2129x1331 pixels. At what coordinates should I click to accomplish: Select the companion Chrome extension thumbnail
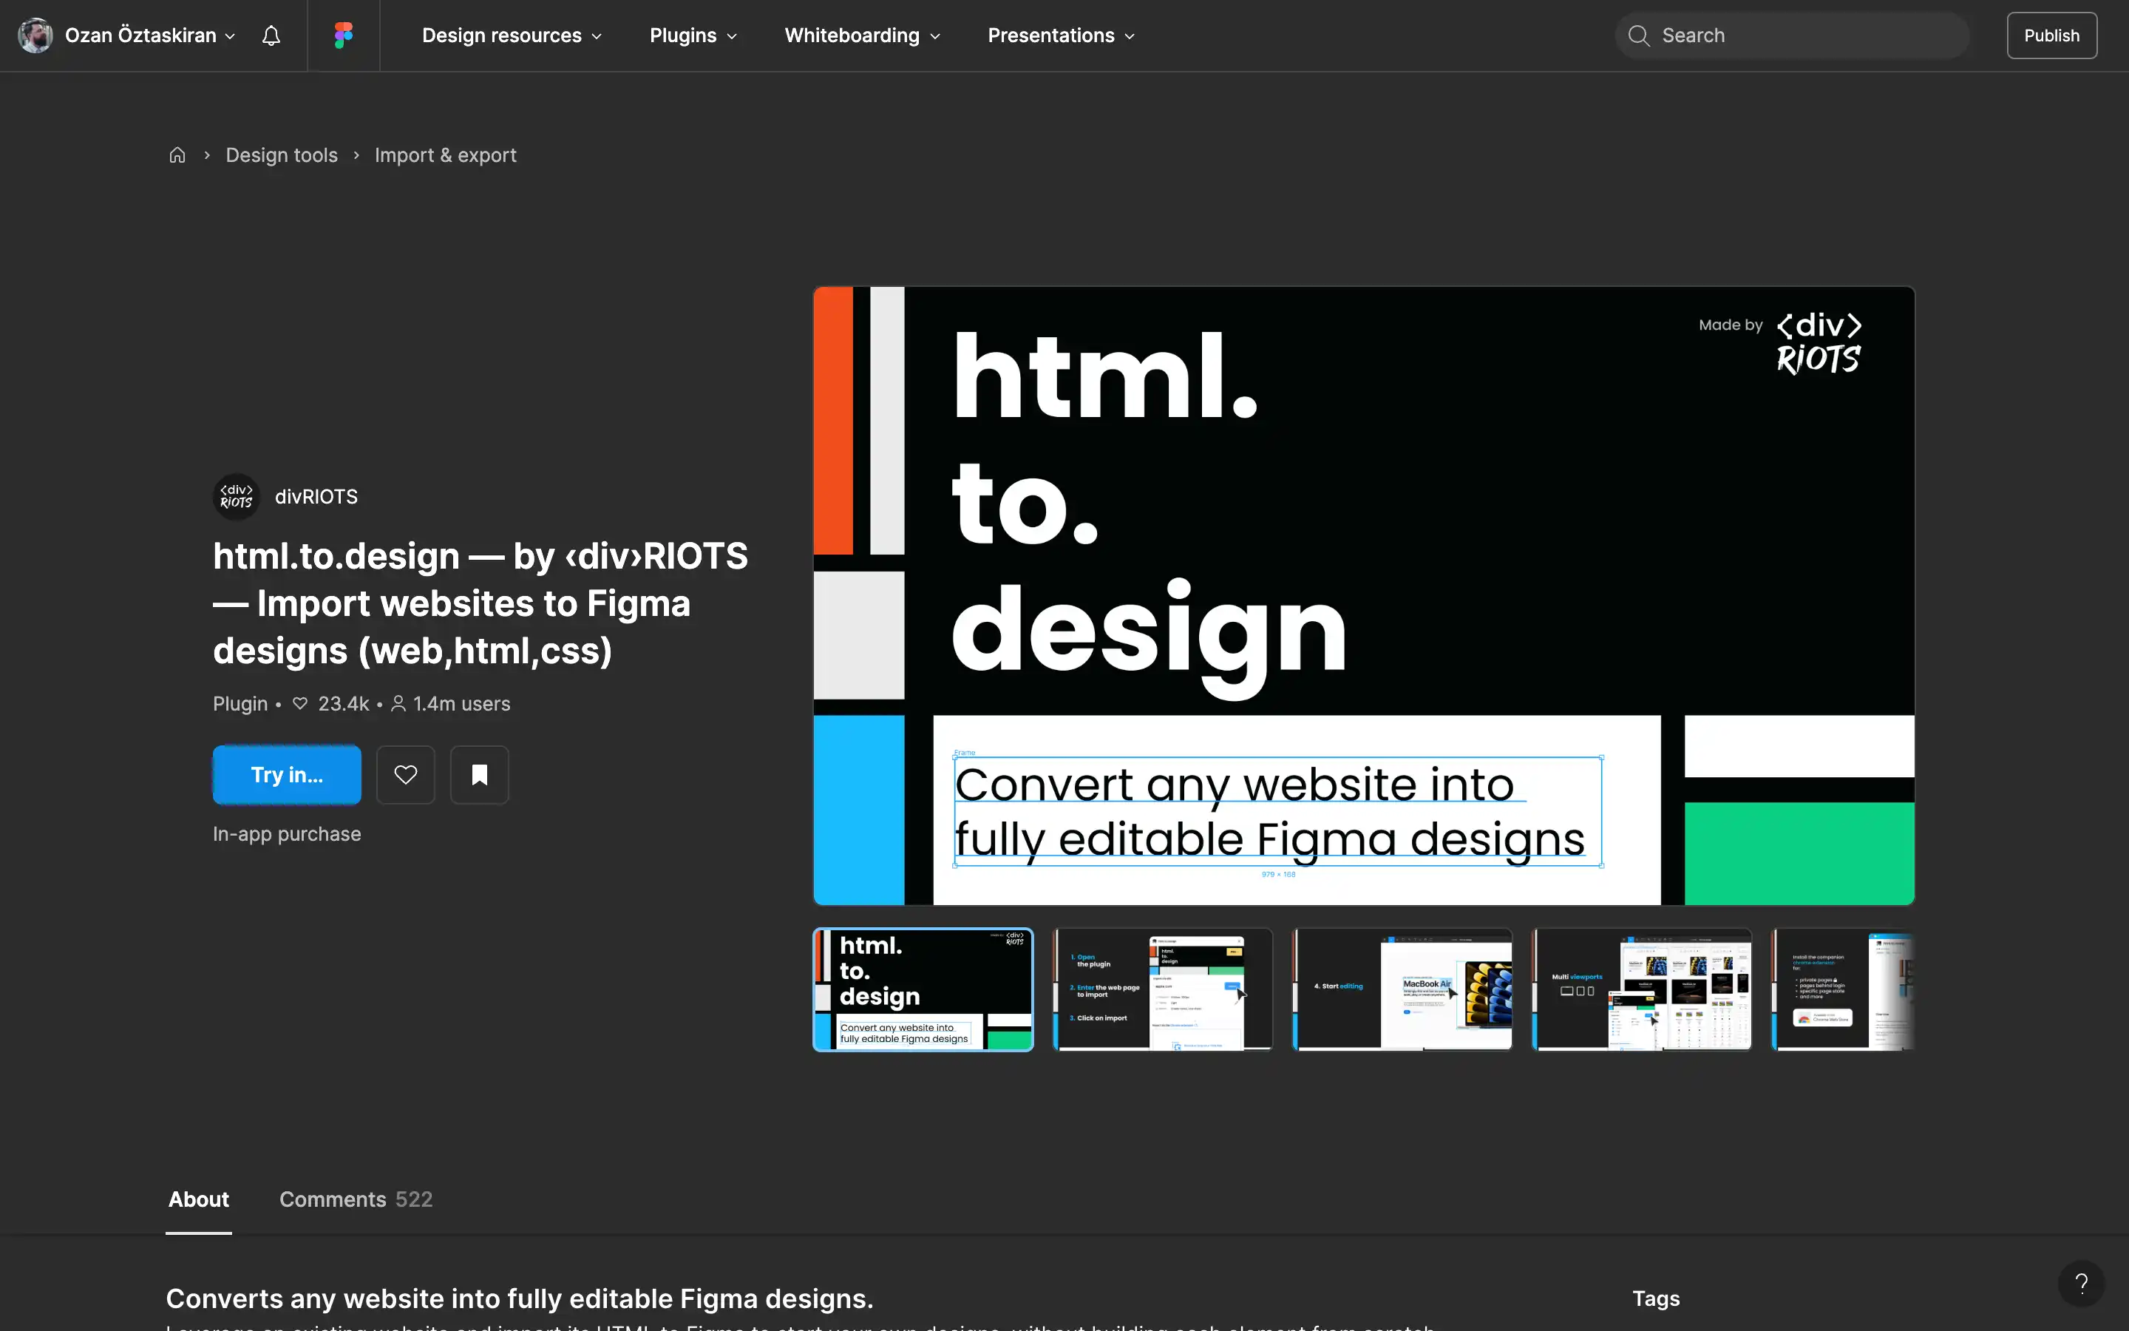point(1843,989)
